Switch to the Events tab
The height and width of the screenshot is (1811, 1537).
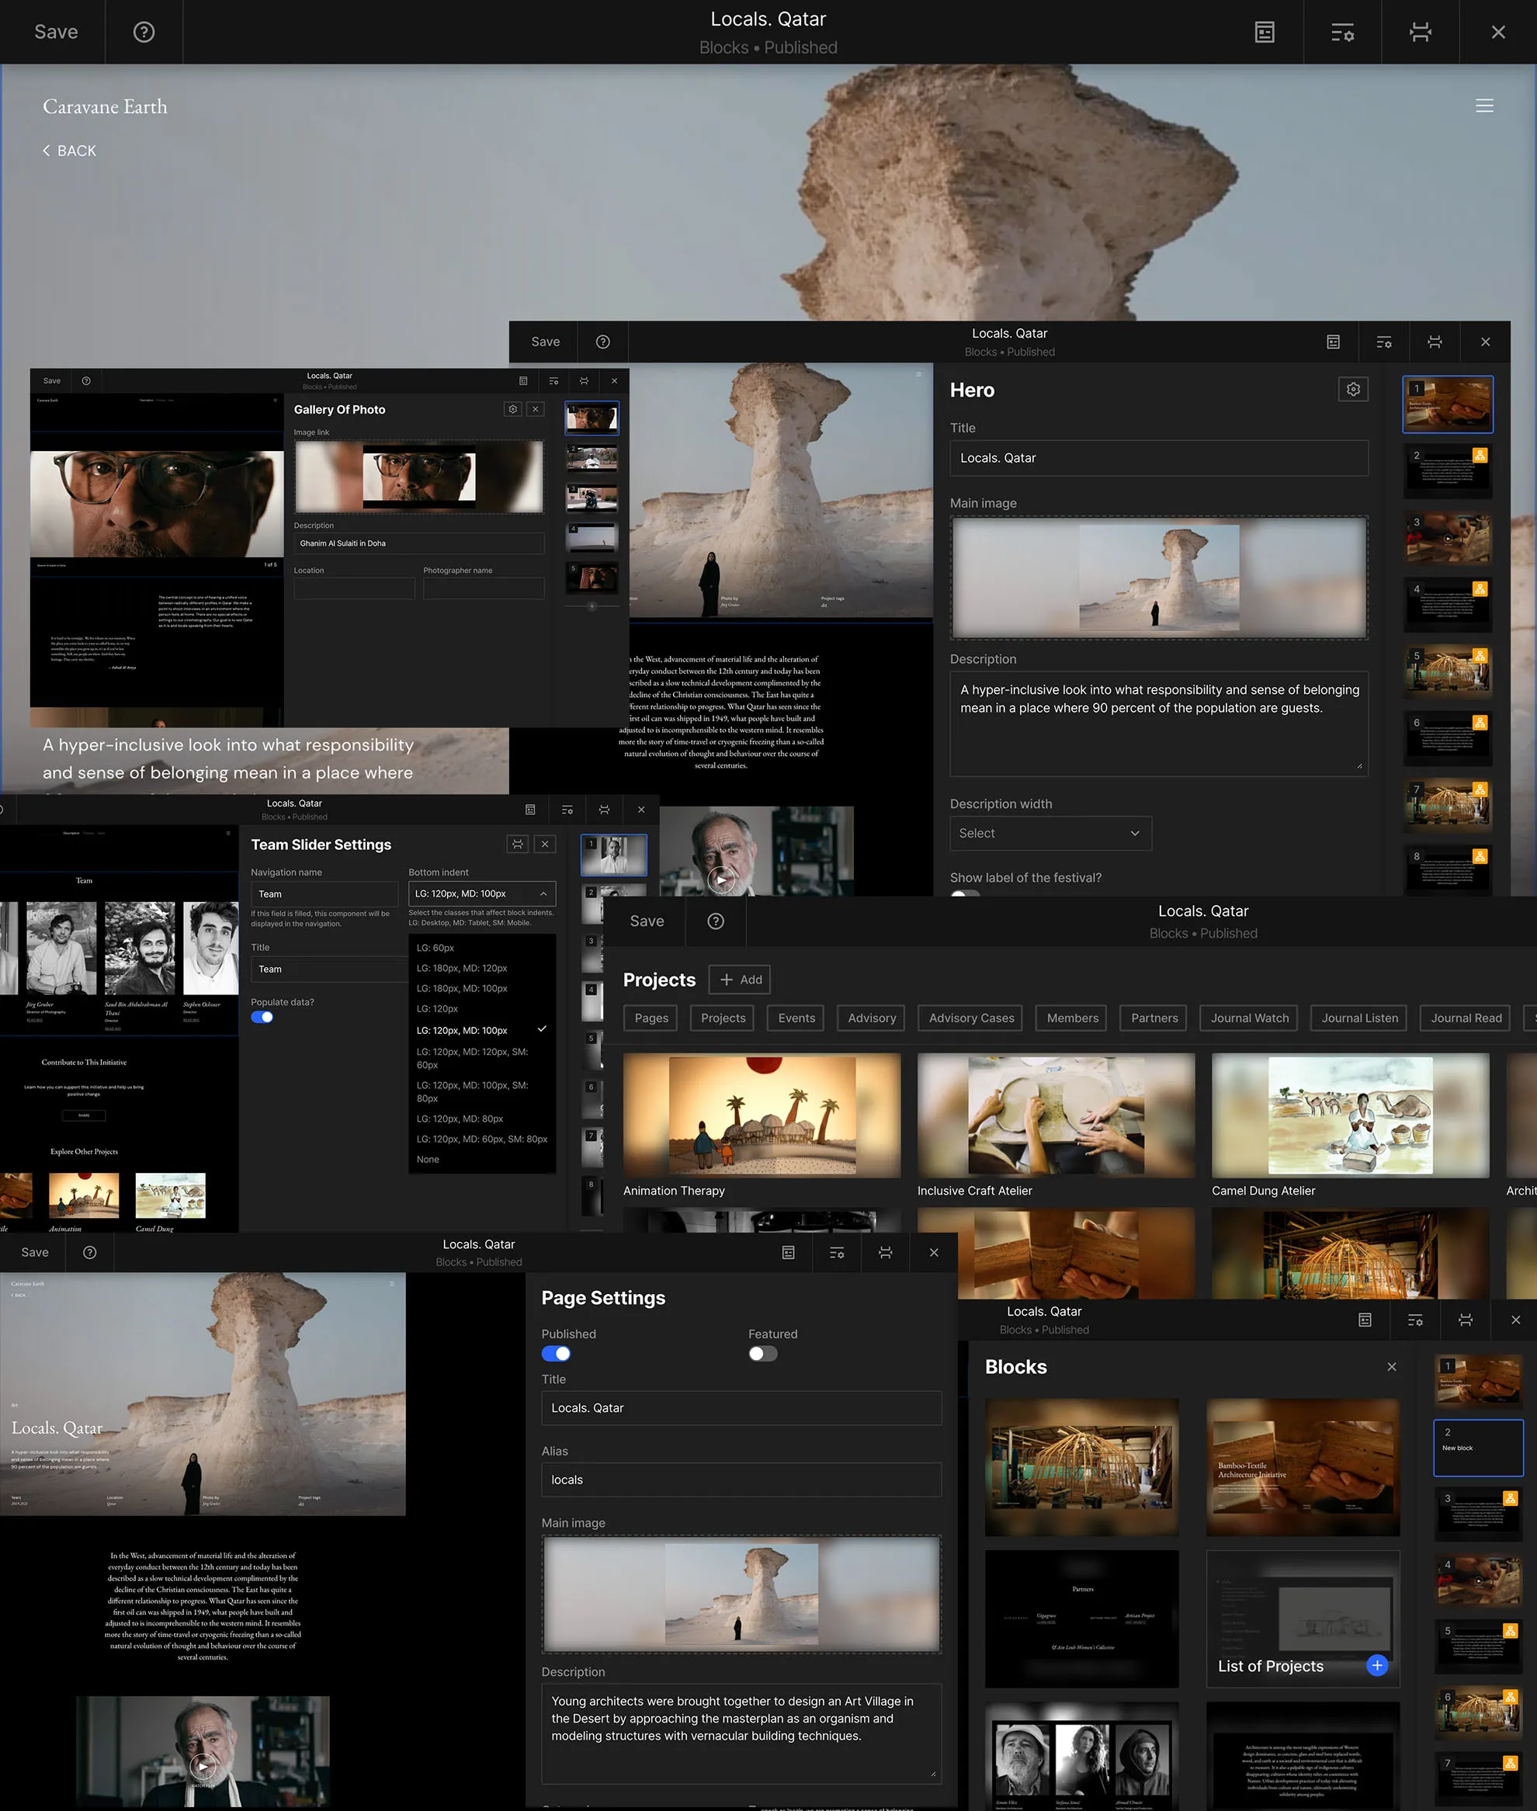pos(796,1018)
